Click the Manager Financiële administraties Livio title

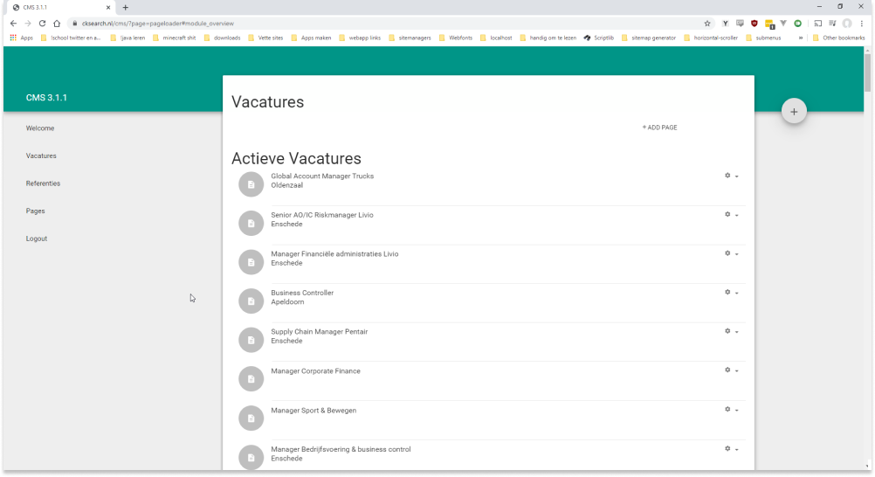pyautogui.click(x=334, y=254)
